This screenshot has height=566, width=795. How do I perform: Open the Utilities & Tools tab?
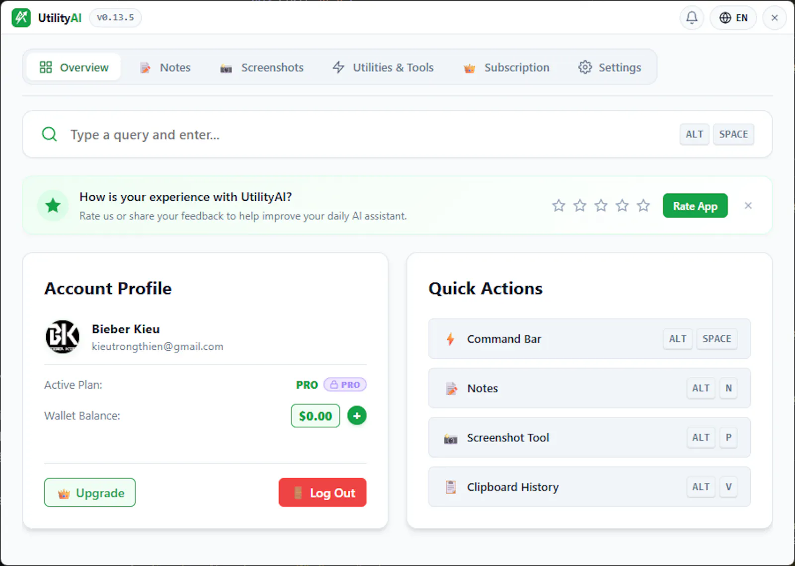tap(383, 67)
